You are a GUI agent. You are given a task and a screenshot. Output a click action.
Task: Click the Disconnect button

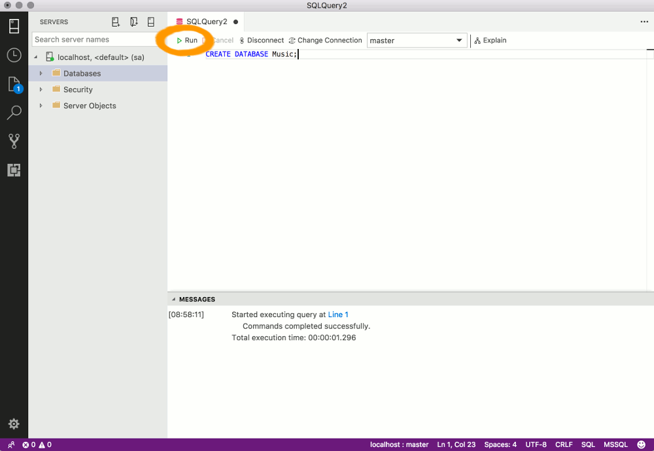click(x=262, y=40)
